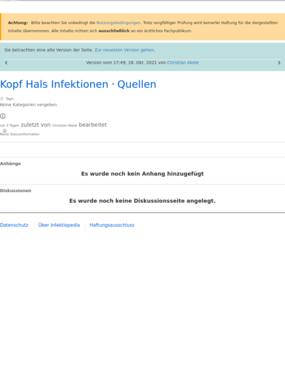The image size is (285, 381).
Task: Open 'Kopf Hals Infektionen' title link
Action: click(54, 85)
